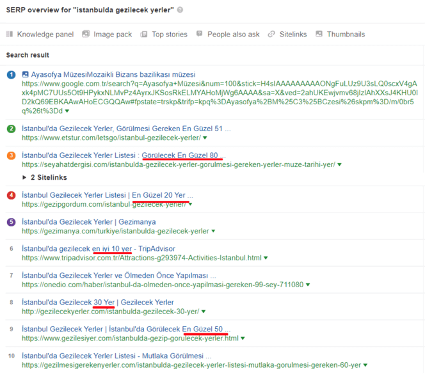The height and width of the screenshot is (380, 425).
Task: Expand the 2 Sitelinks row
Action: (45, 177)
